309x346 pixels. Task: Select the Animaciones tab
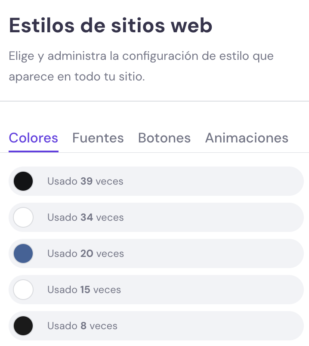point(246,138)
